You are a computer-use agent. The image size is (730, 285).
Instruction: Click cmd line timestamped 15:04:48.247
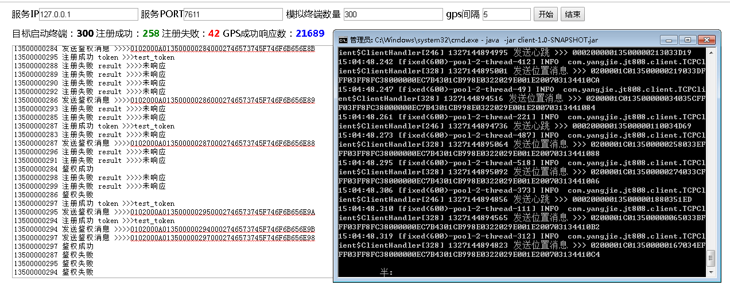click(522, 89)
